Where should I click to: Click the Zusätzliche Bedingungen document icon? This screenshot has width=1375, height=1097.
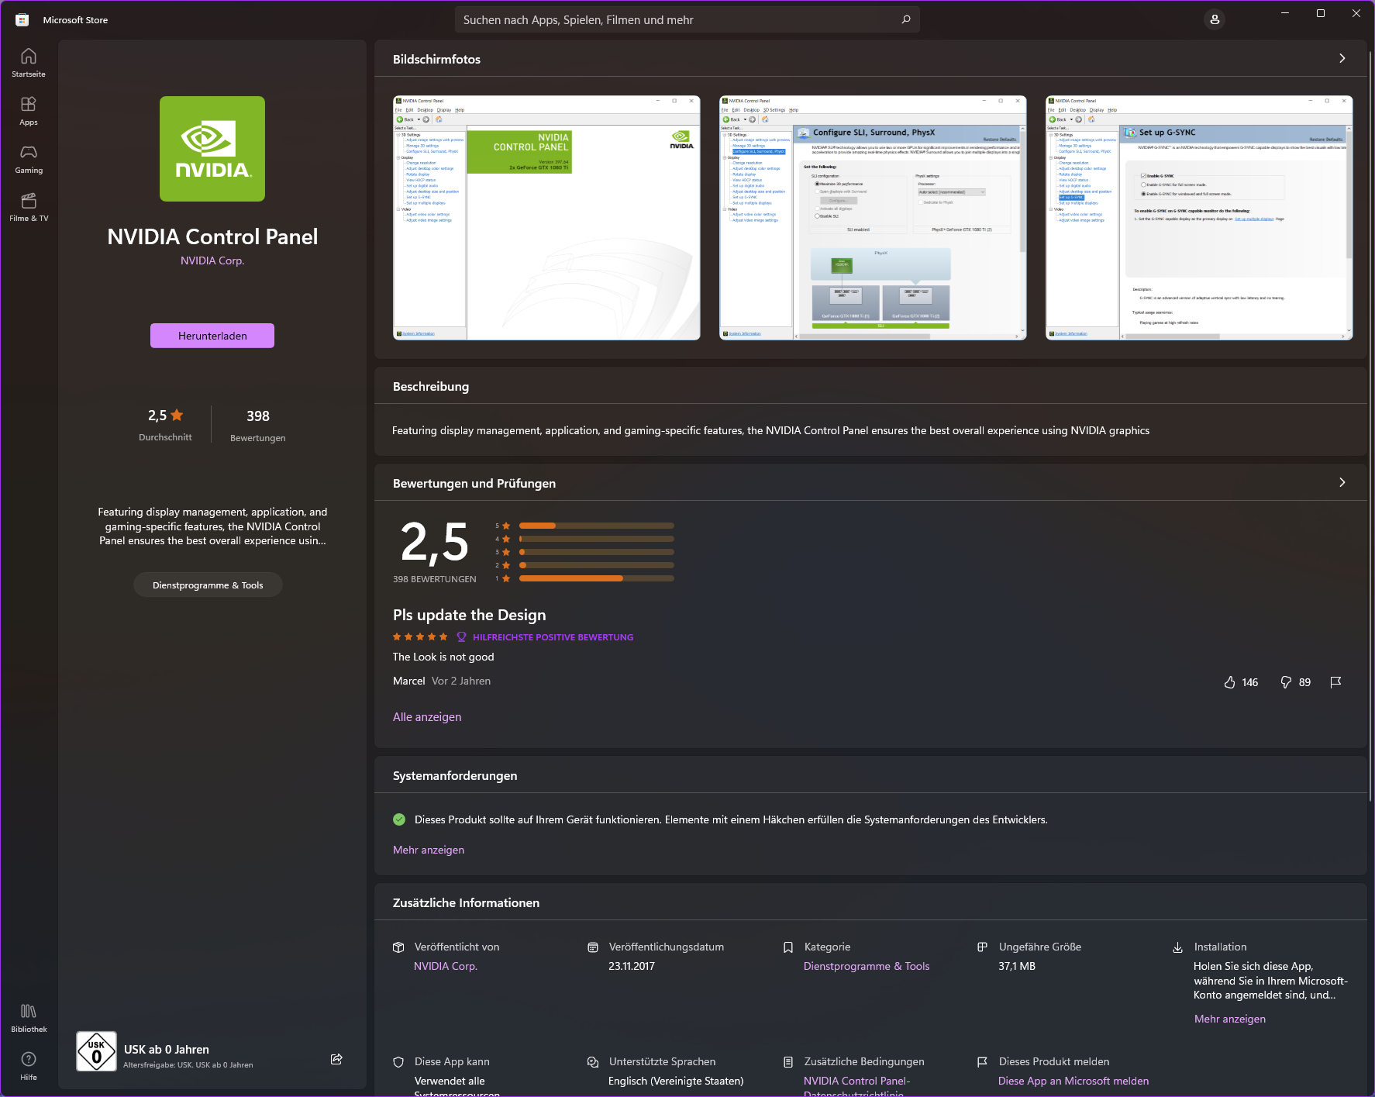tap(788, 1062)
